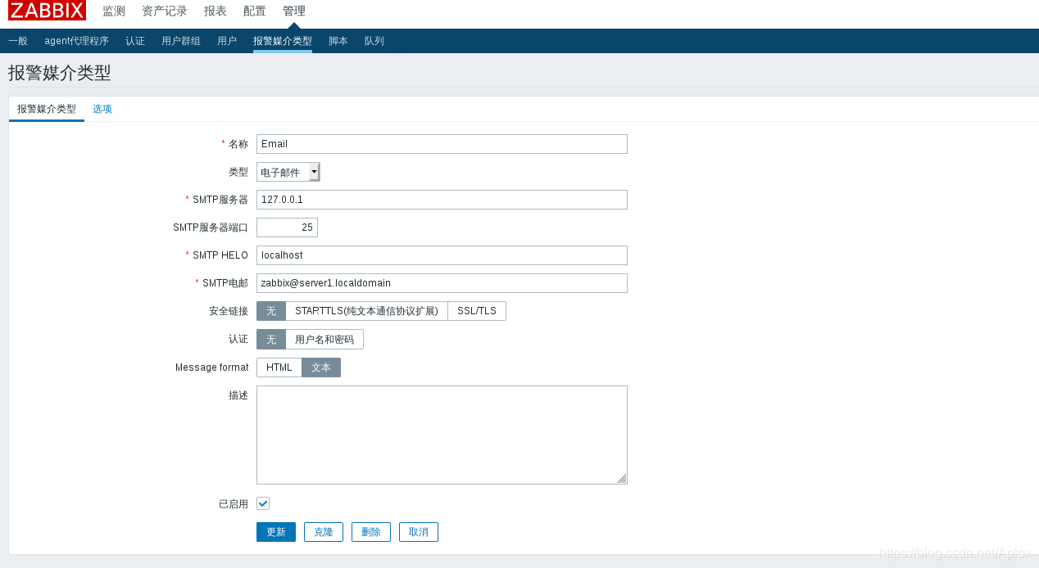Grab the 描述 textarea resize handle

(622, 479)
